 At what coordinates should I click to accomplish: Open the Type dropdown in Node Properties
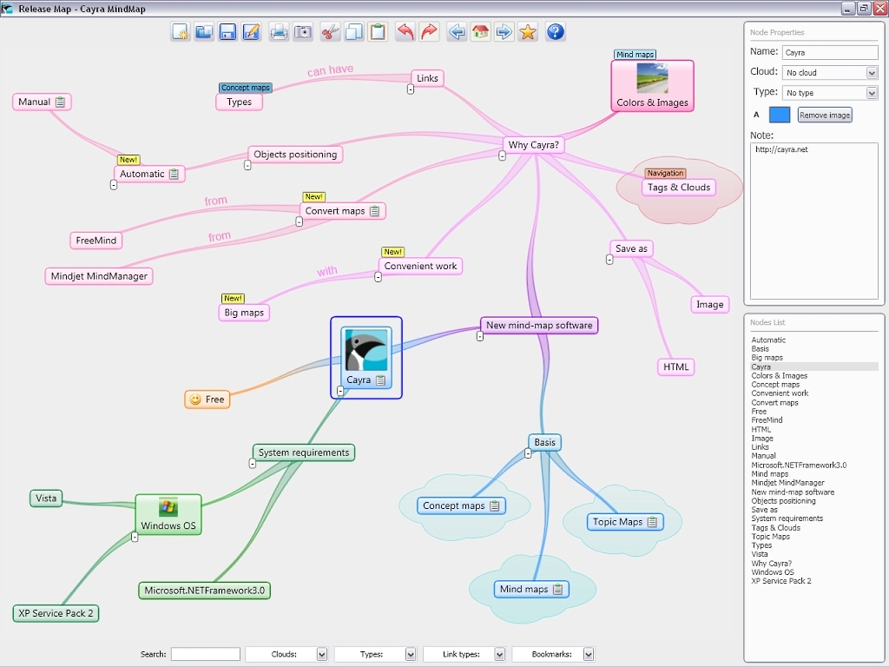(x=872, y=92)
